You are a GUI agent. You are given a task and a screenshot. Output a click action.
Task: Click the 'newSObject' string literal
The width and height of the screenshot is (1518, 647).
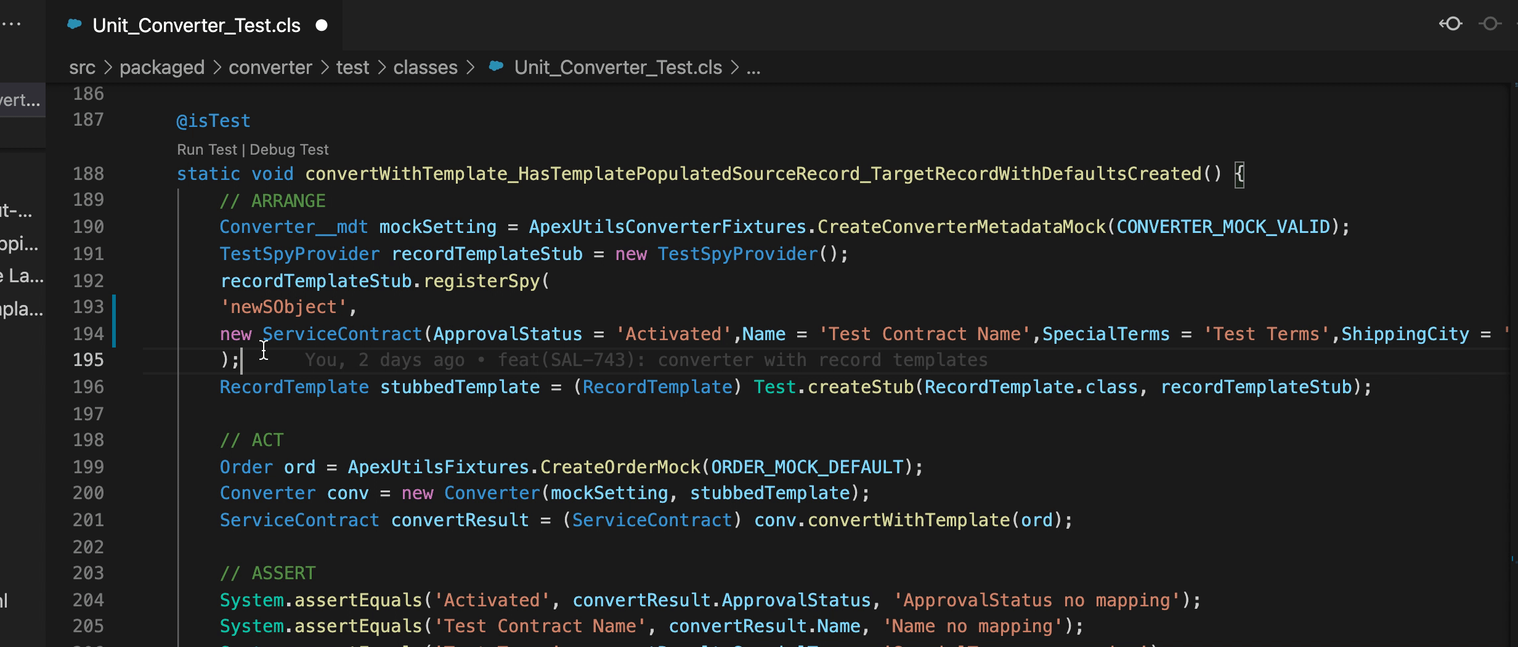tap(283, 307)
